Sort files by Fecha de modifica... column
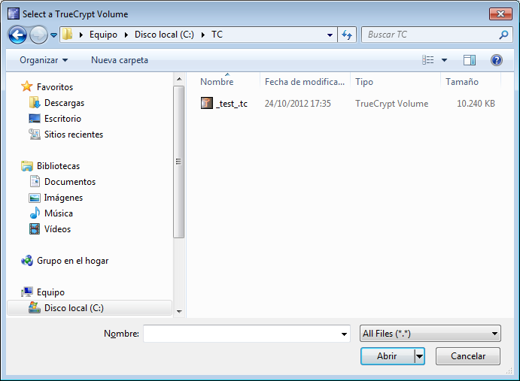This screenshot has width=520, height=381. point(305,82)
